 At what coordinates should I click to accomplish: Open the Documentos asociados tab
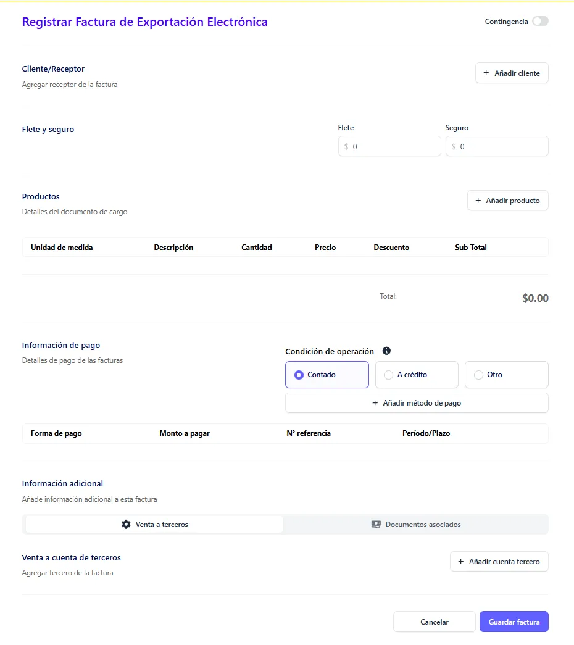(x=415, y=525)
